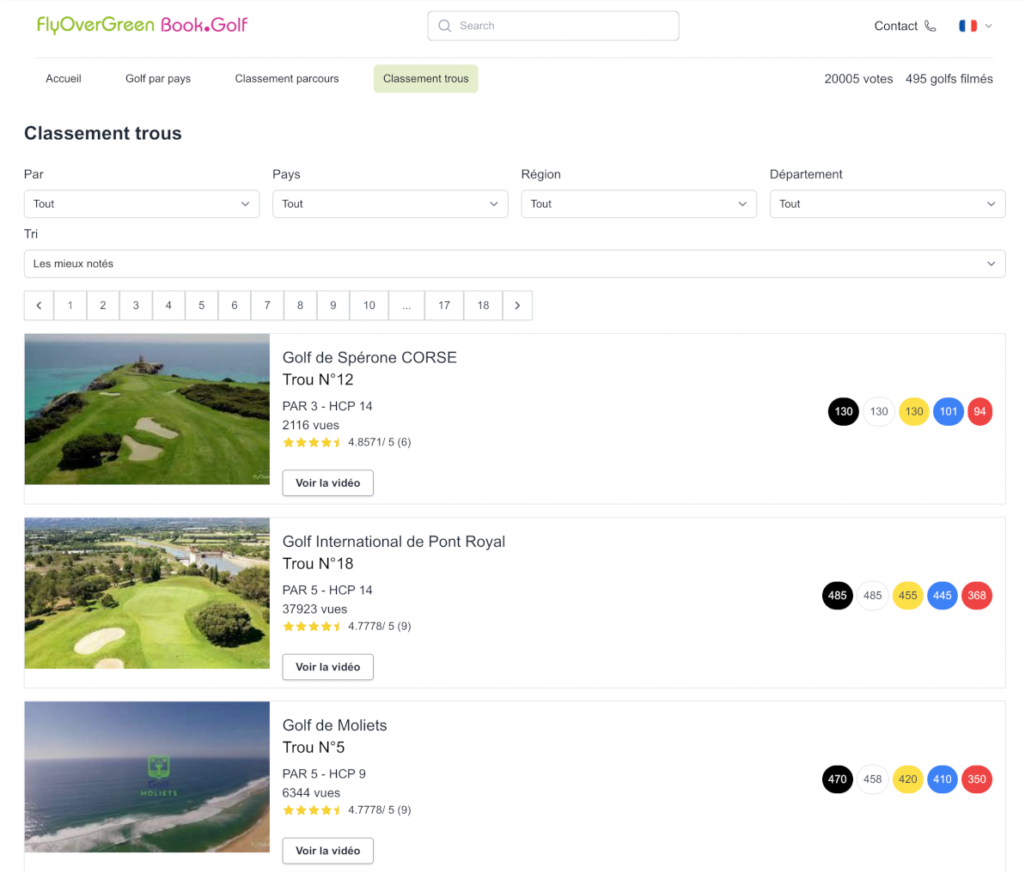
Task: Go to page 18
Action: 484,305
